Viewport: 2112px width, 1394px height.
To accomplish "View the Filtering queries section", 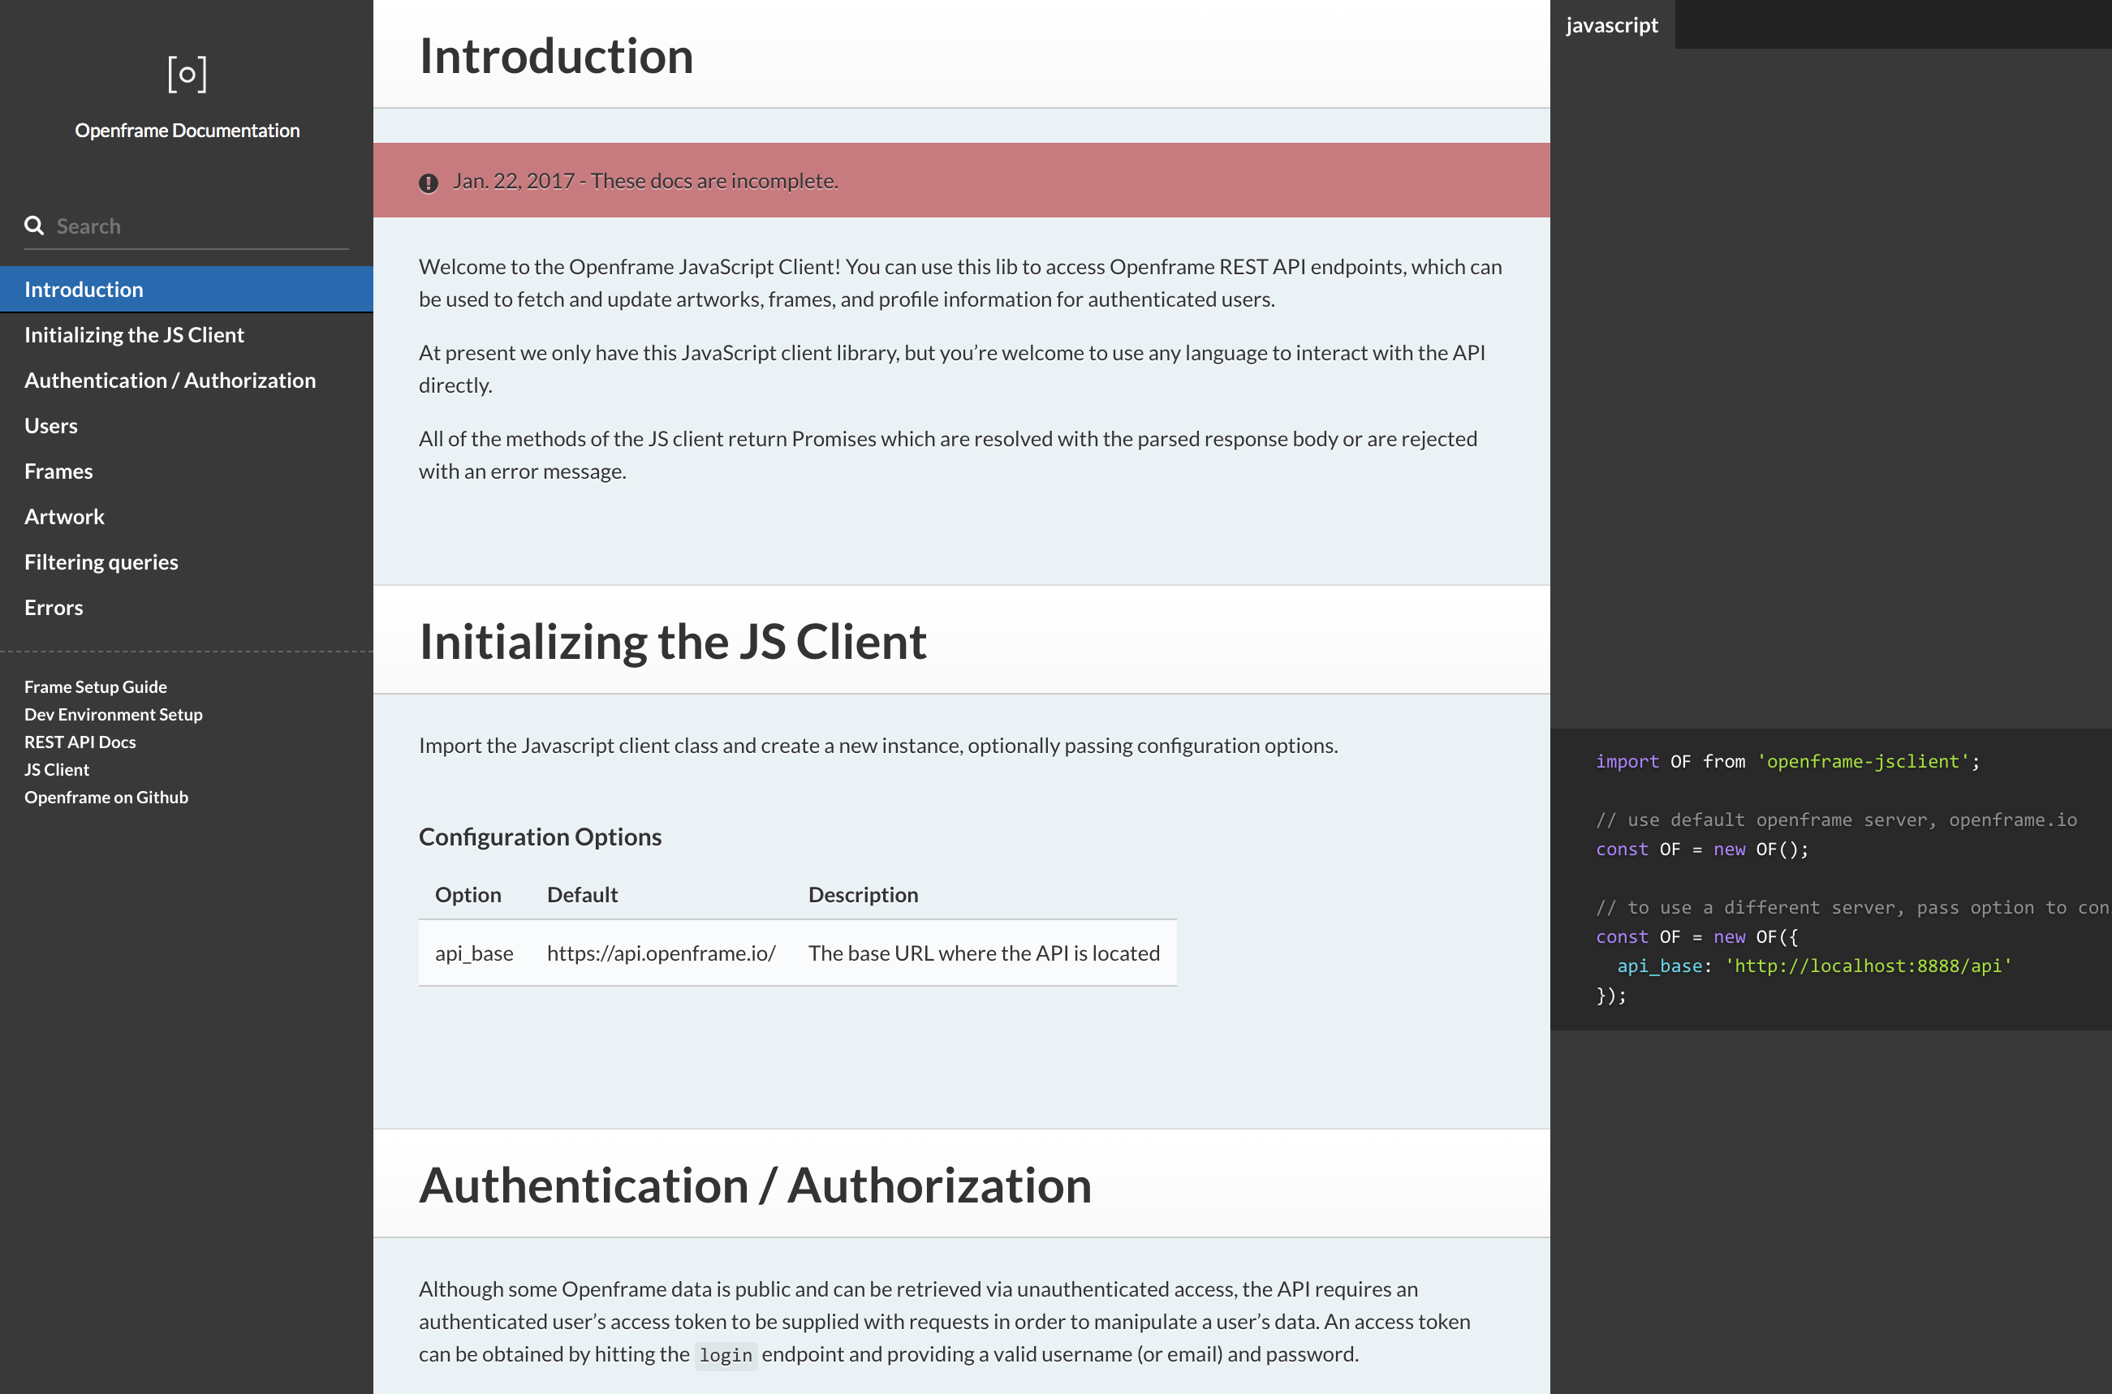I will tap(101, 561).
